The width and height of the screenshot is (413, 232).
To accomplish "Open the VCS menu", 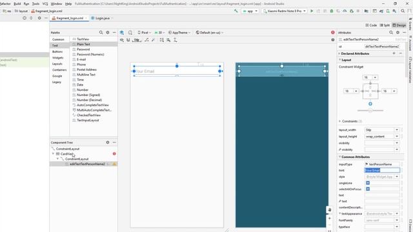I will [x=45, y=4].
